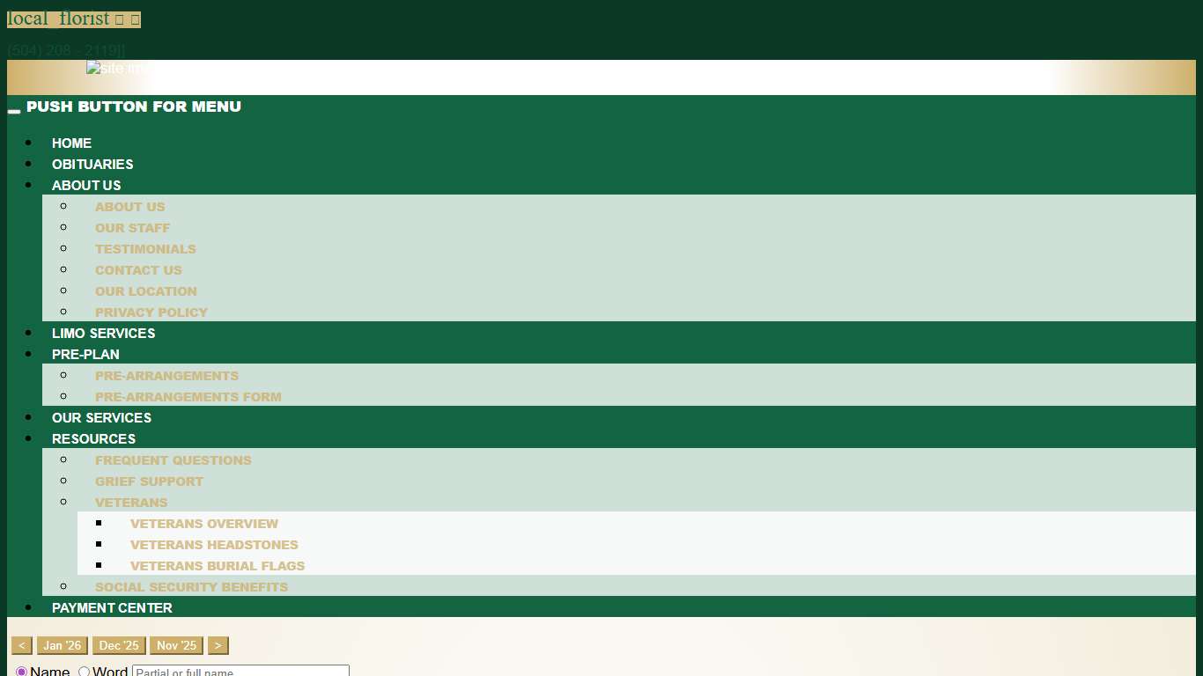1203x676 pixels.
Task: Click the previous months arrow button
Action: tap(22, 646)
